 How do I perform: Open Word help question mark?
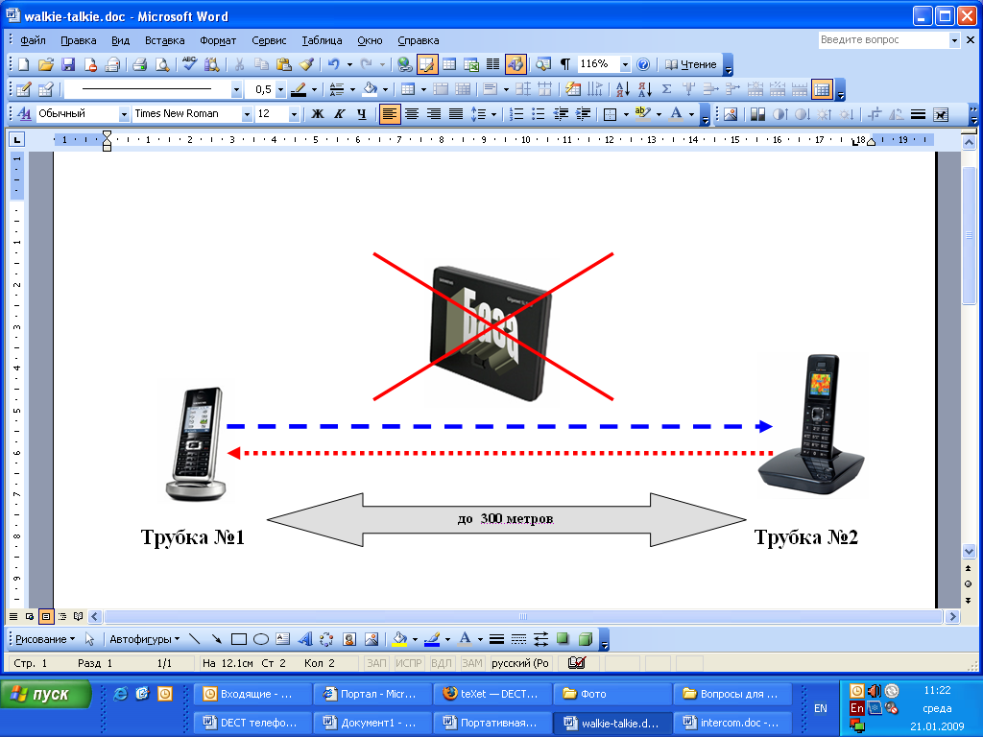[642, 64]
